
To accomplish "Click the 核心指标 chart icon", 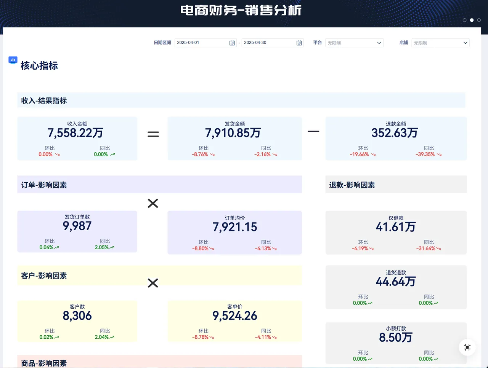I will pyautogui.click(x=13, y=60).
